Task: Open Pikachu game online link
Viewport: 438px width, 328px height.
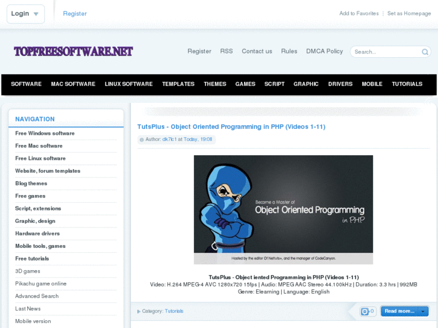Action: (41, 283)
